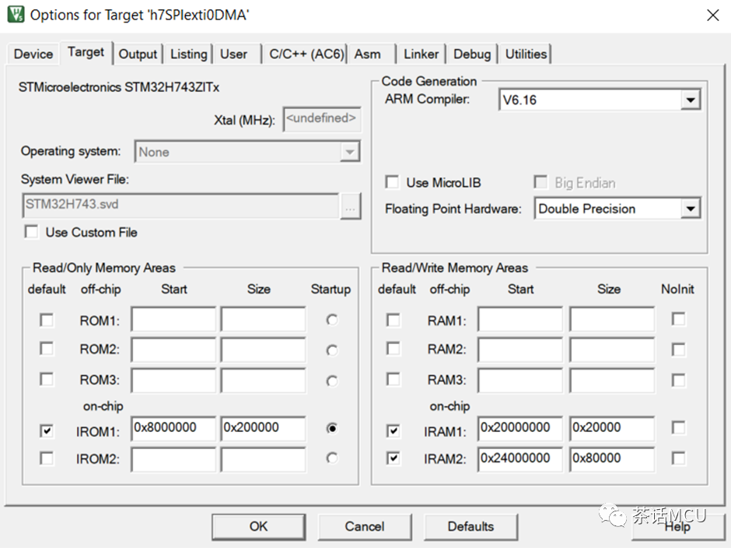This screenshot has height=548, width=731.
Task: Click the System Viewer File field
Action: 180,205
